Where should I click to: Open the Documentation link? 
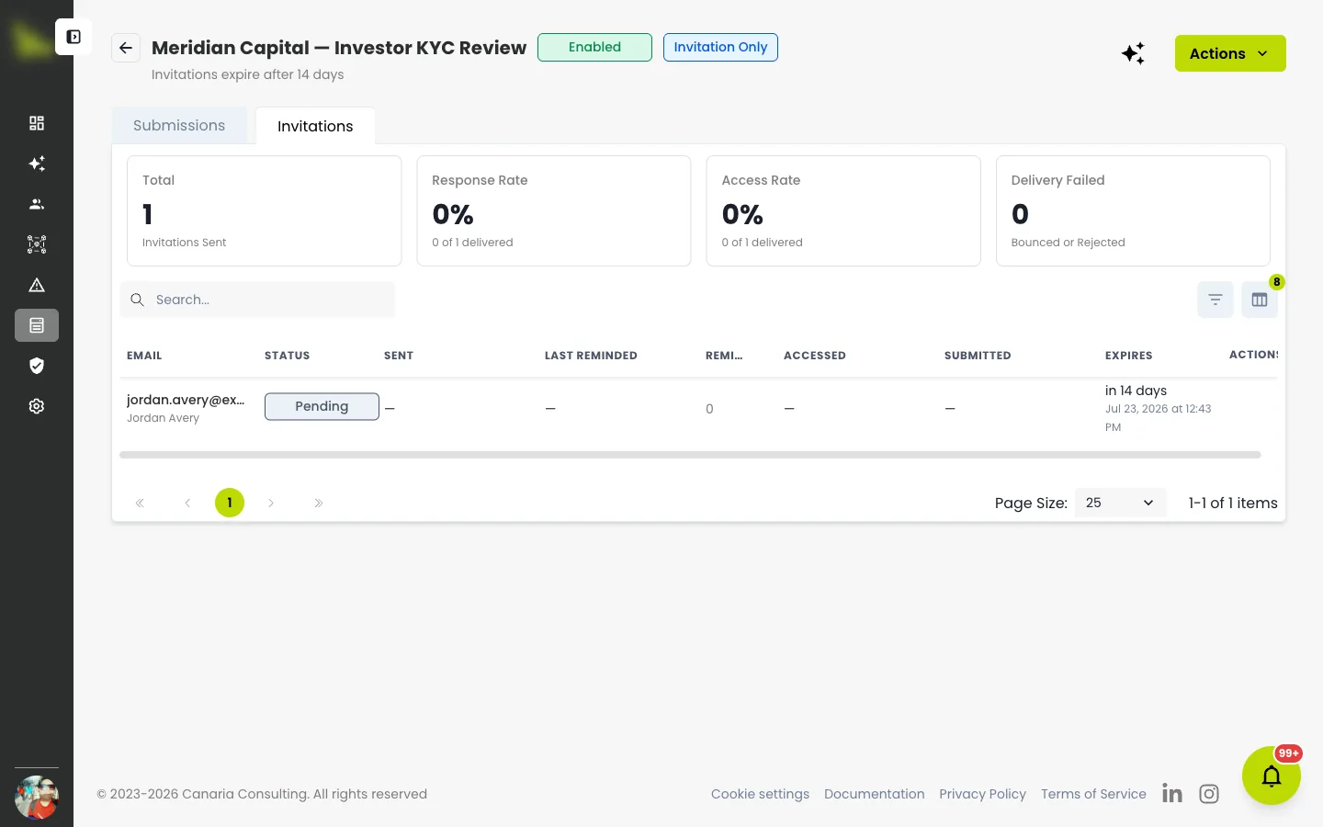coord(875,794)
